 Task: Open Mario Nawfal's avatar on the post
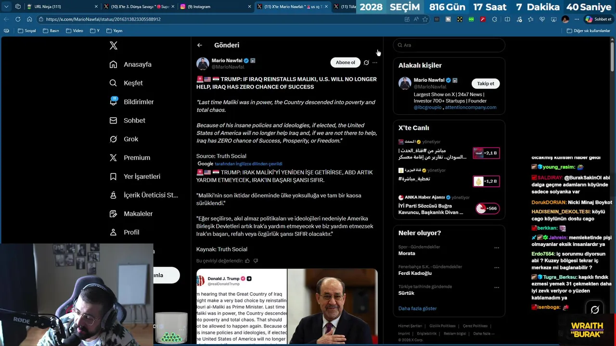click(203, 63)
